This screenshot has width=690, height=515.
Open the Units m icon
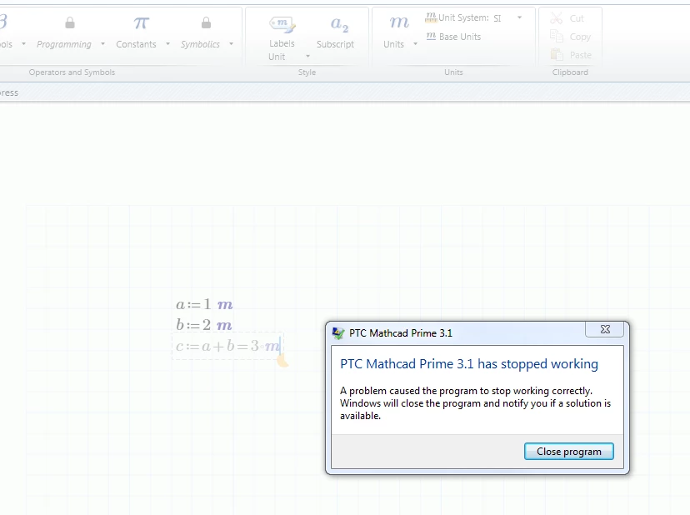[x=399, y=22]
